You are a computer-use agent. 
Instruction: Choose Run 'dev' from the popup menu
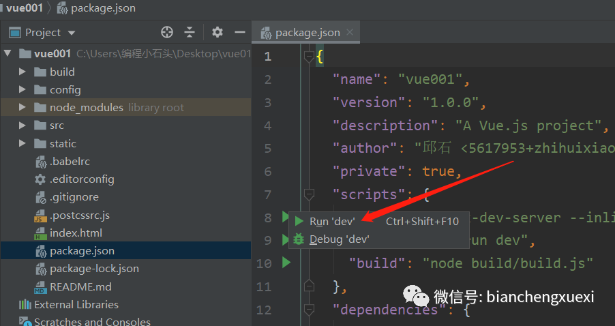click(x=378, y=221)
